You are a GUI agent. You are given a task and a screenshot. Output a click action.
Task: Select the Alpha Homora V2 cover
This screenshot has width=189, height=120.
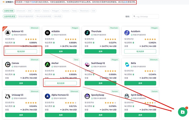pyautogui.click(x=61, y=115)
